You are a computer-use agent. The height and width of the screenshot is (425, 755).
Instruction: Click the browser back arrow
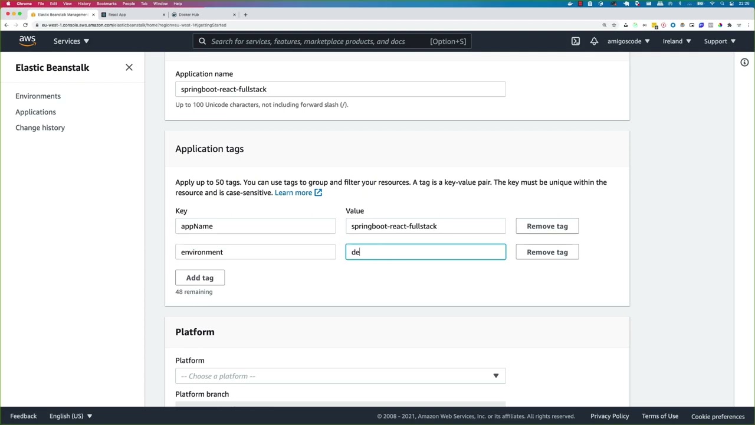coord(6,25)
